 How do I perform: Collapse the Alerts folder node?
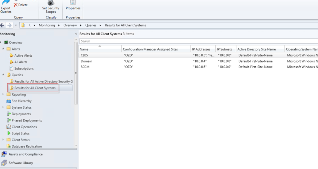[3, 49]
